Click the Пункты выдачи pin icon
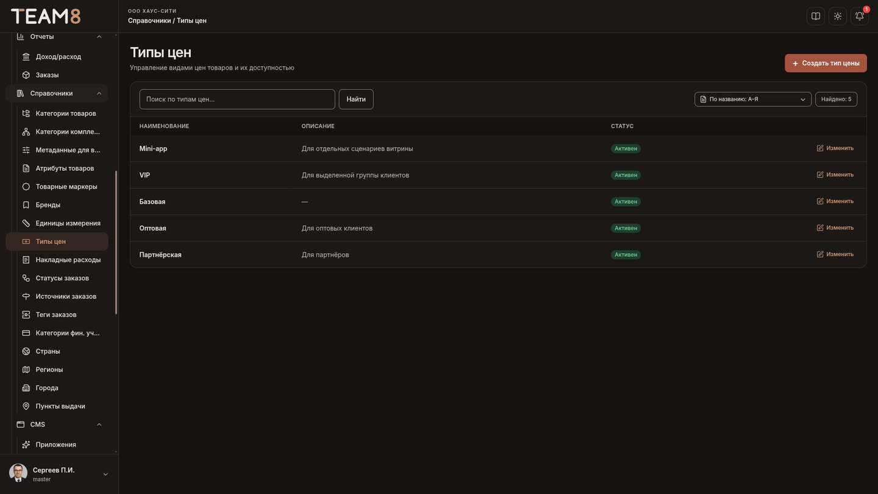This screenshot has height=494, width=878. click(26, 406)
